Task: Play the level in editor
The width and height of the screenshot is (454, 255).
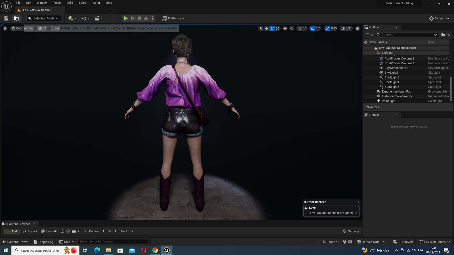Action: [x=126, y=18]
